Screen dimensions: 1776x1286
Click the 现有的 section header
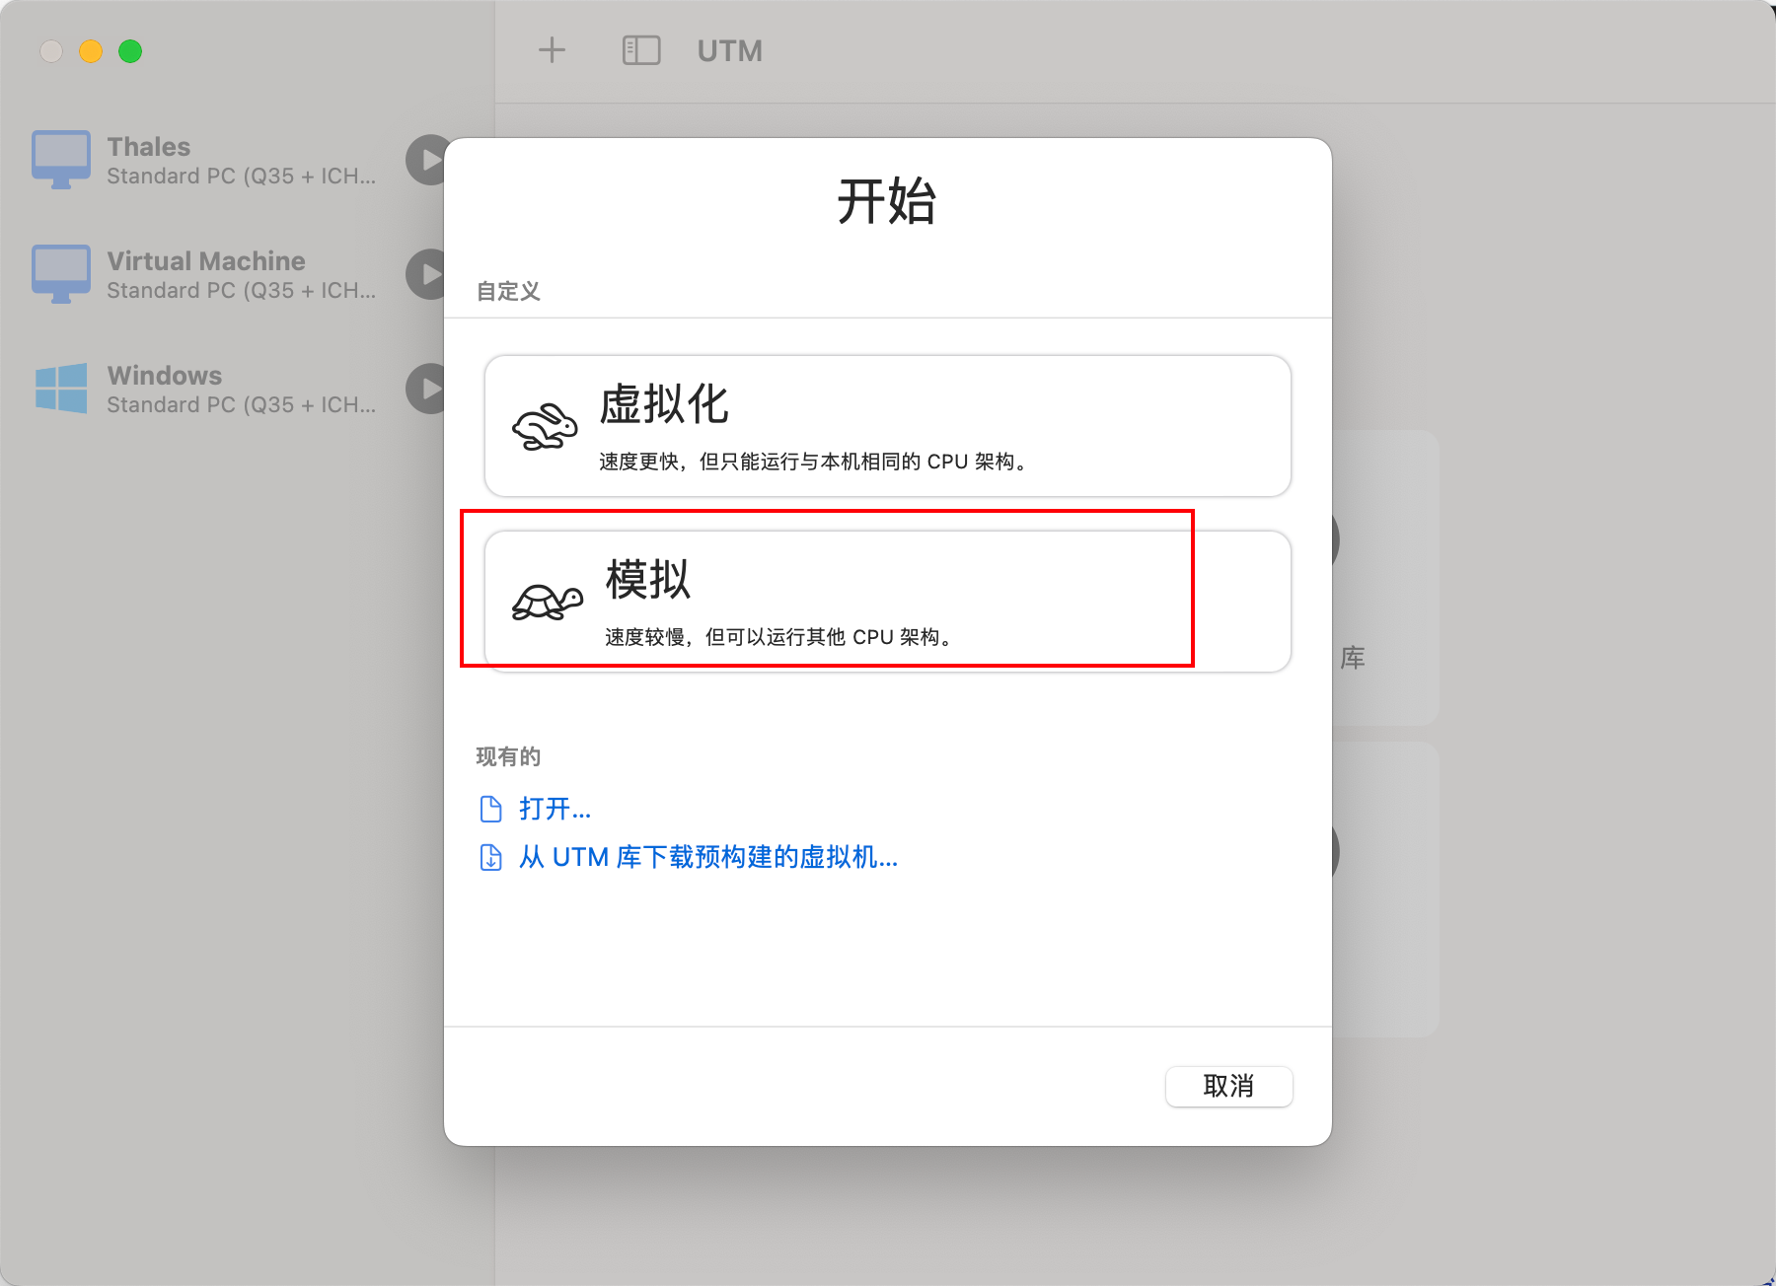tap(508, 756)
